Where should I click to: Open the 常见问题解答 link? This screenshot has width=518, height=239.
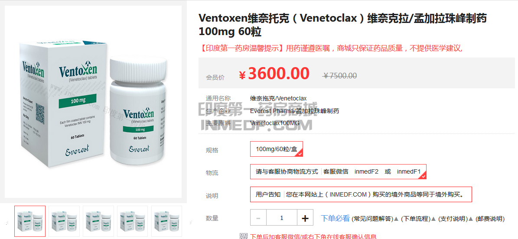click(x=372, y=219)
